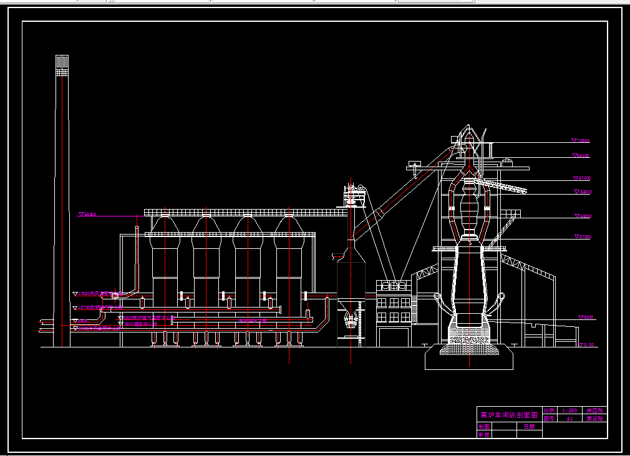Click the "比例" label in title block
630x456 pixels.
549,410
